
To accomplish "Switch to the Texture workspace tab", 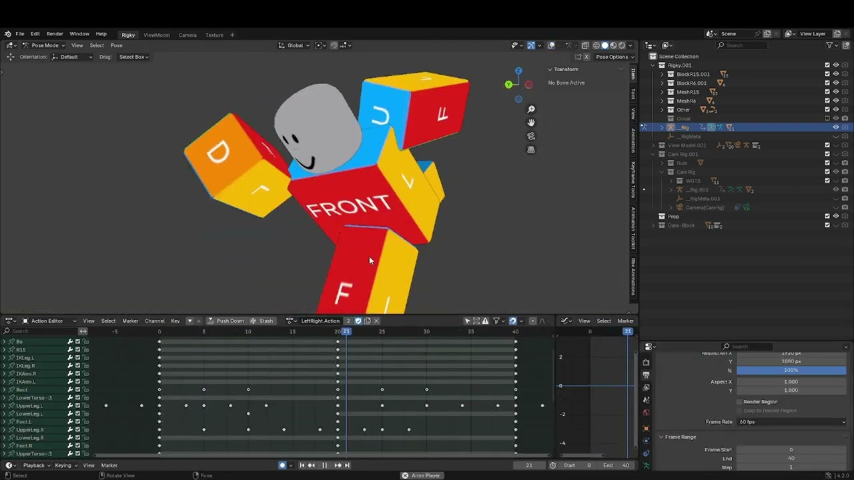I will click(x=214, y=35).
